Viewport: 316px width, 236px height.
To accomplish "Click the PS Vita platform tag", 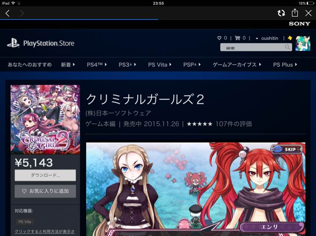I will coord(24,222).
